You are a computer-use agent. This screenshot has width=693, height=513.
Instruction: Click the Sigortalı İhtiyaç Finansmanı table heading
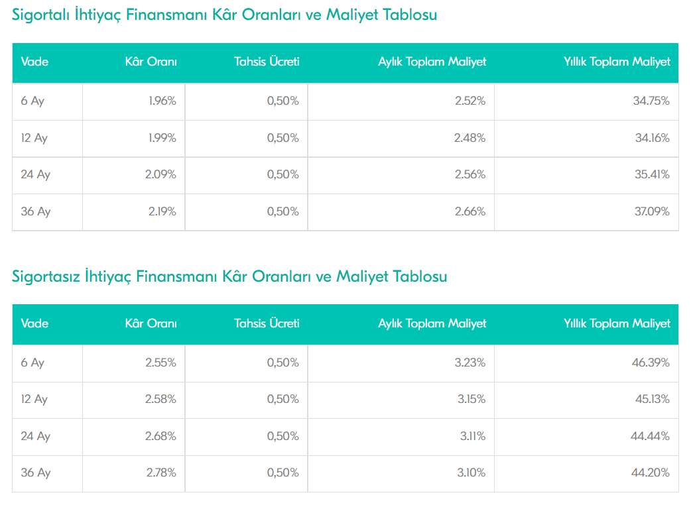coord(224,15)
